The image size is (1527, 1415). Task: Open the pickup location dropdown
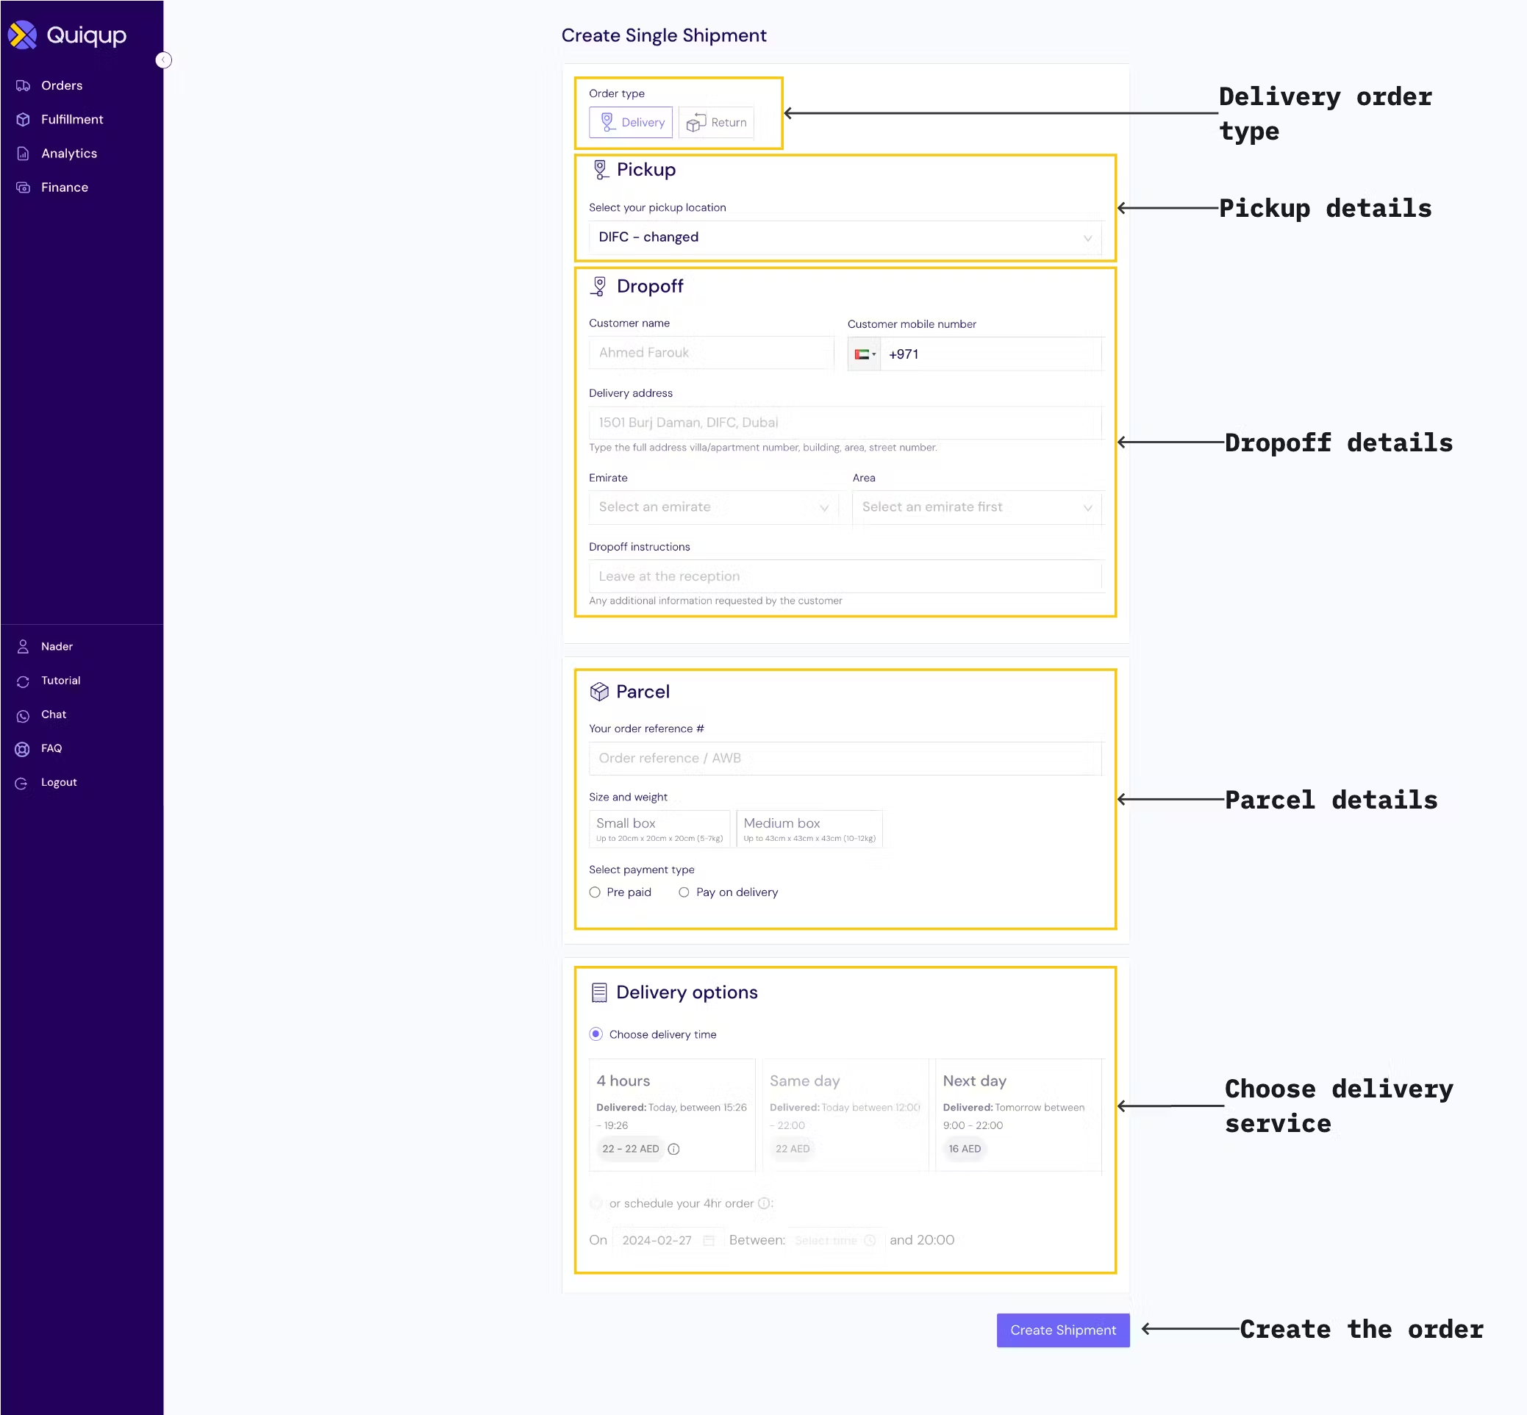coord(844,237)
